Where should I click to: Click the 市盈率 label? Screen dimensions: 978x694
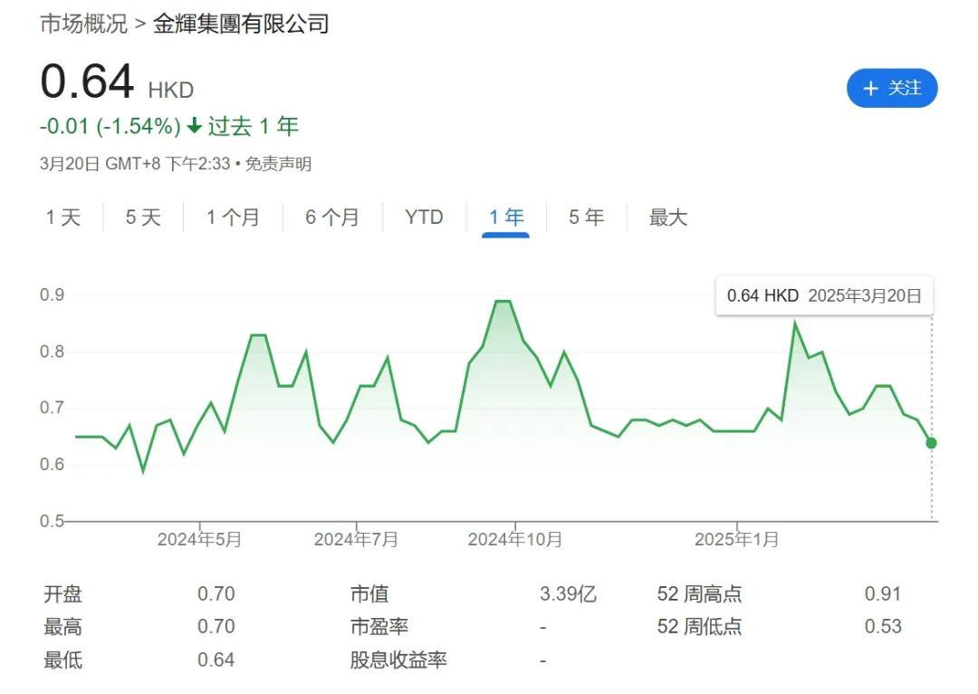coord(379,627)
